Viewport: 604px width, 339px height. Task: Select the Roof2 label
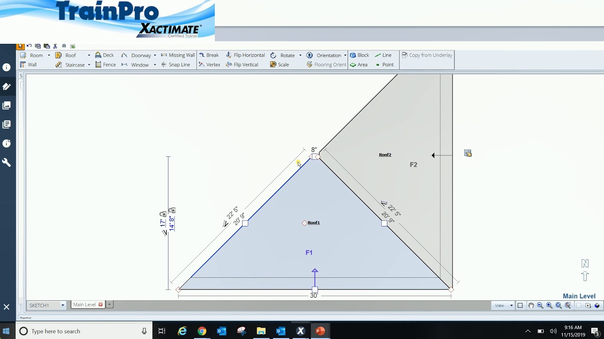(385, 155)
